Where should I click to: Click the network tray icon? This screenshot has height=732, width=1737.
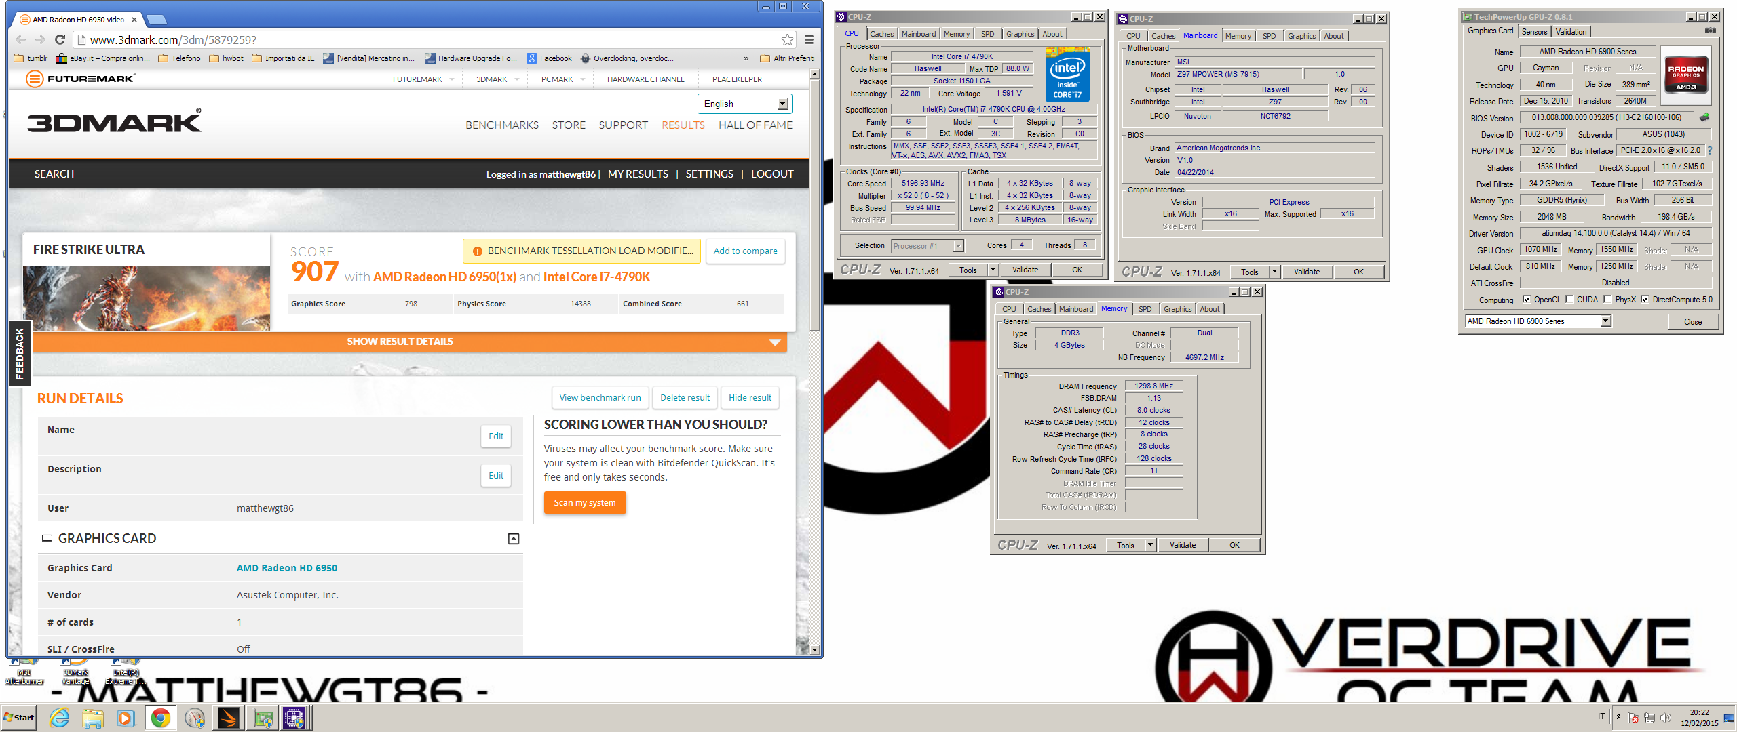coord(1649,718)
